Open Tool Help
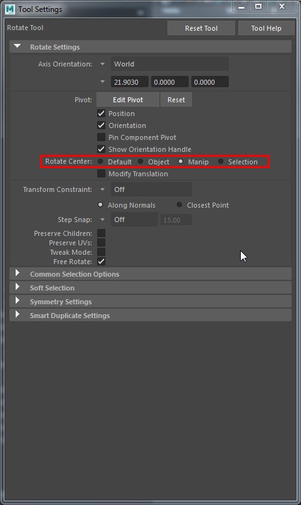Viewport: 301px width, 505px height. point(267,28)
